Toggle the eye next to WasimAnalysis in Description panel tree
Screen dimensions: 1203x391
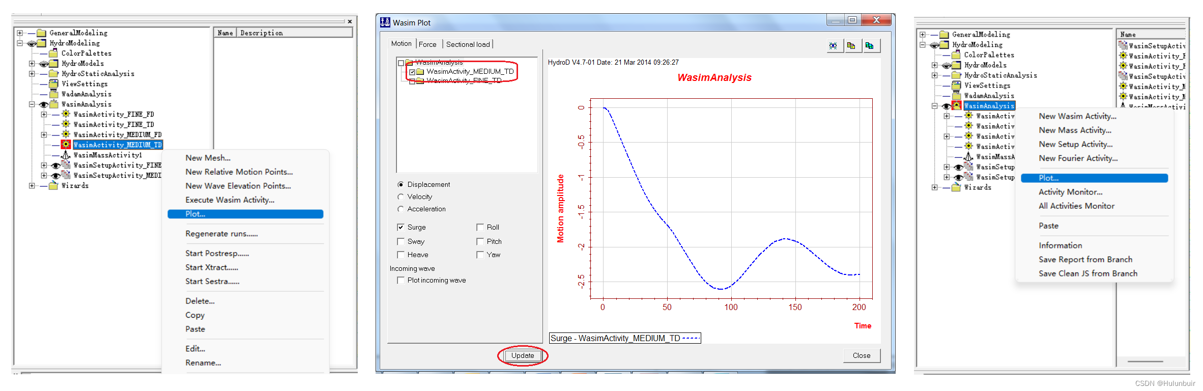click(x=44, y=104)
